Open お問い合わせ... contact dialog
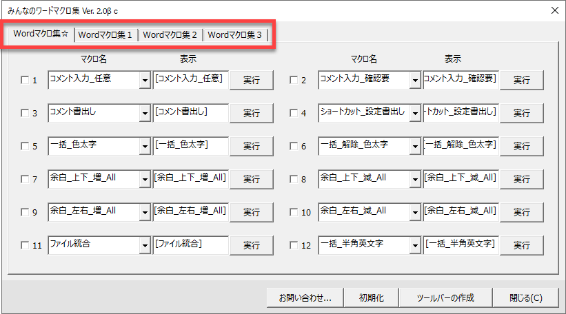 [x=305, y=298]
